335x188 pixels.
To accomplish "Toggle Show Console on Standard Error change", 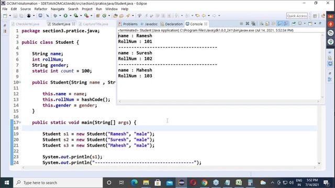I will coord(286,23).
